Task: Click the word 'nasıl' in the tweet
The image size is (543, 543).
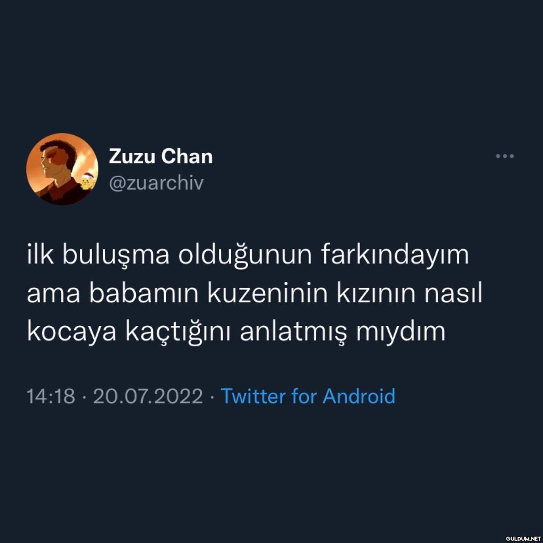Action: click(453, 294)
